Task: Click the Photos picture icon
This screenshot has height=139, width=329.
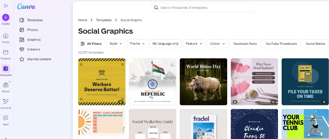Action: (x=22, y=30)
